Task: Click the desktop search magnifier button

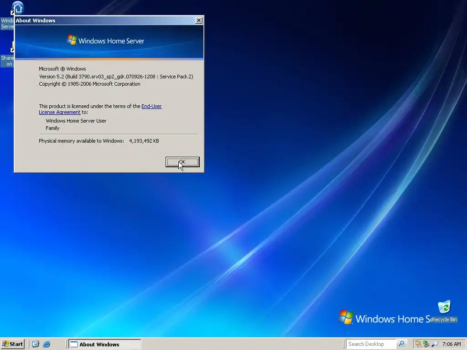Action: coord(401,344)
